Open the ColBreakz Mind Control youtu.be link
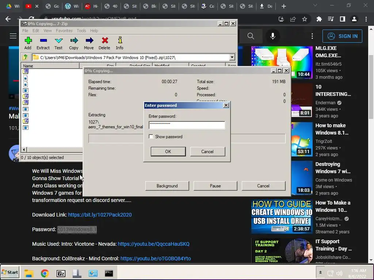 click(156, 258)
